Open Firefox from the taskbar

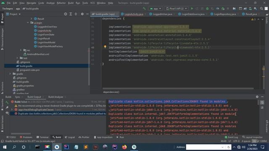pos(124,147)
